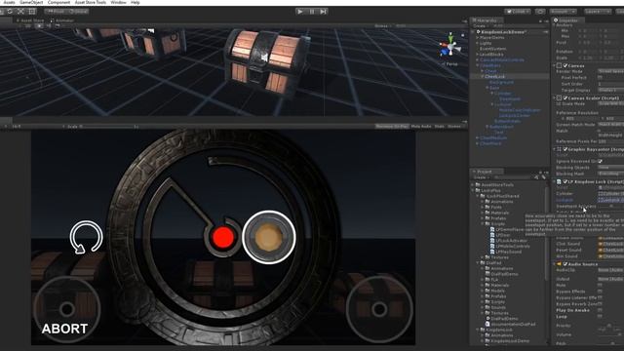
Task: Select the AssetStoreTools folder in Project
Action: coord(497,185)
